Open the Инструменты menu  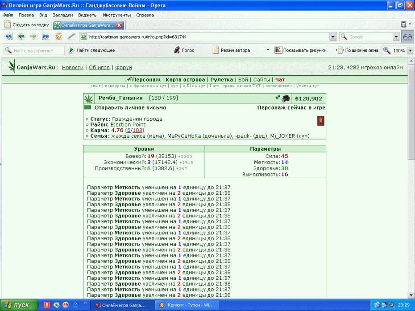tap(117, 15)
